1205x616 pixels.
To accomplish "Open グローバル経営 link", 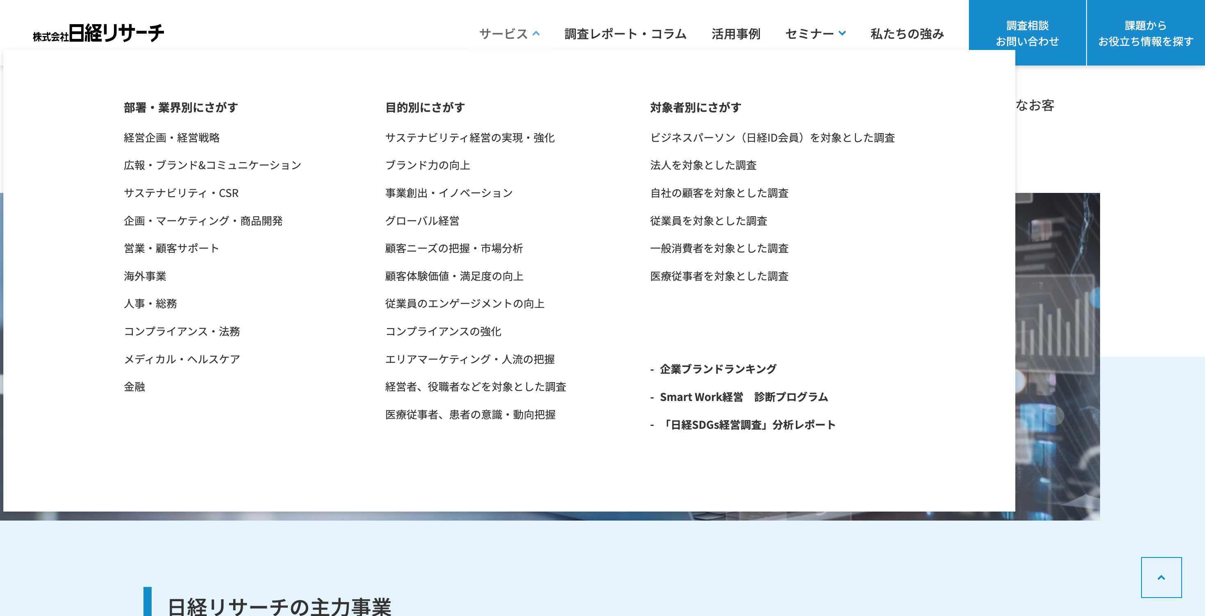I will tap(422, 221).
